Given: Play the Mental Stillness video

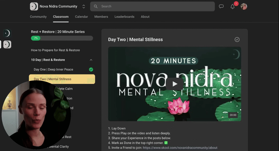Looking at the screenshot, I should 175,84.
